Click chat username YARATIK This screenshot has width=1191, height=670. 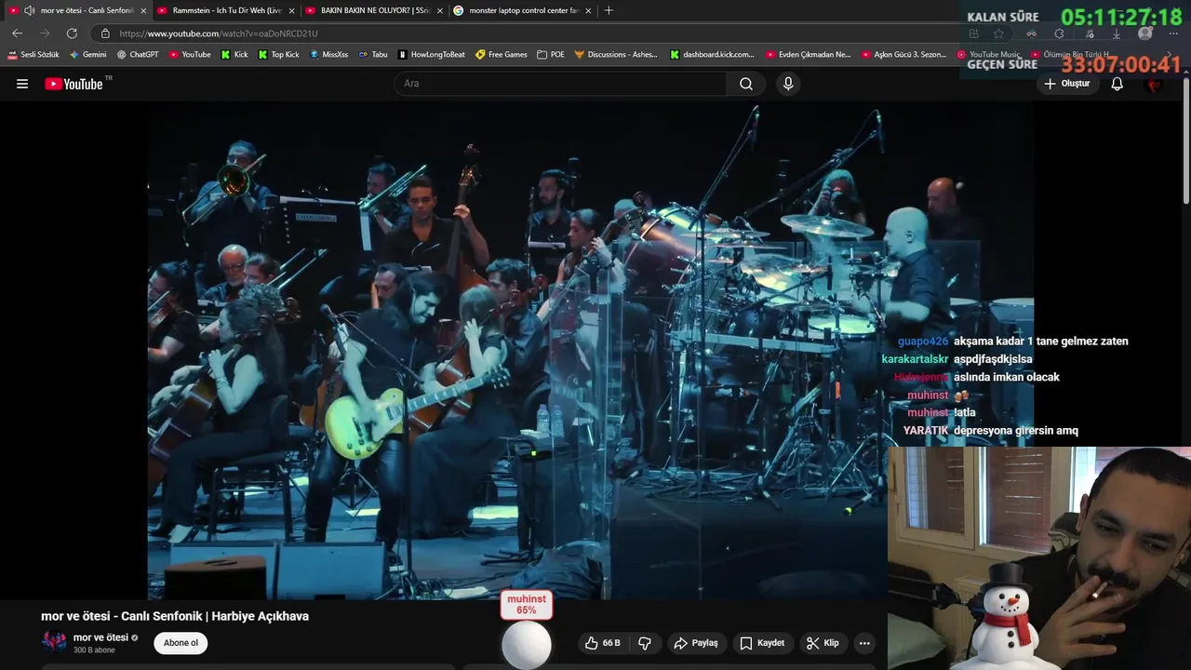click(926, 431)
